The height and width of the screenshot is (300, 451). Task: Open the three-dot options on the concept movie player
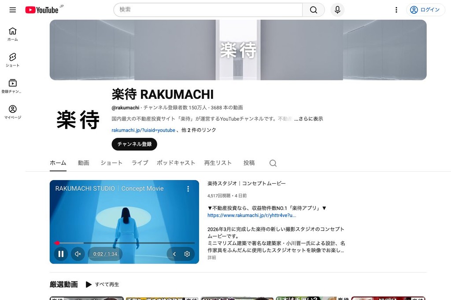point(188,188)
